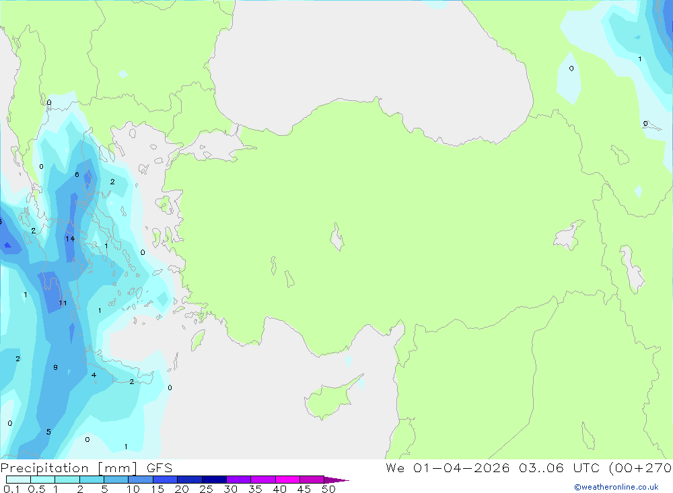This screenshot has width=673, height=493.
Task: Click legend scale label "50"
Action: pos(329,489)
